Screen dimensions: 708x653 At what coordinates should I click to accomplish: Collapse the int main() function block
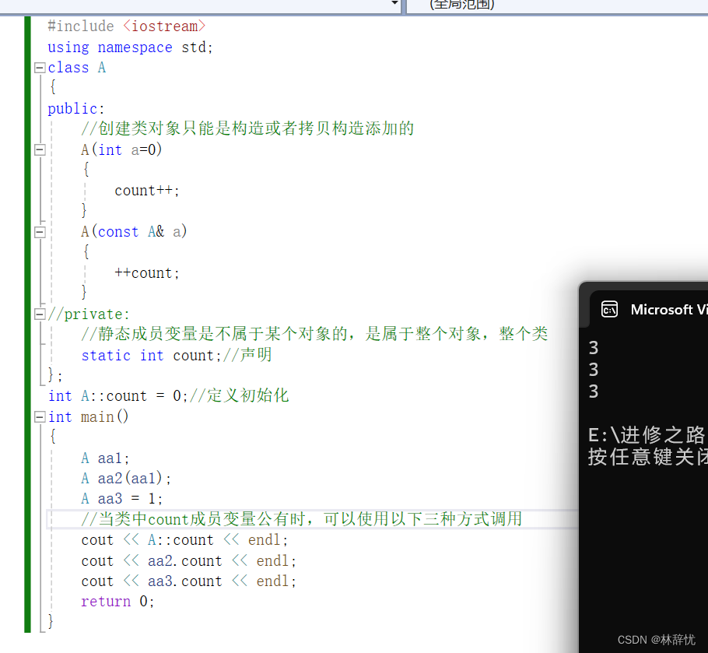pos(40,417)
